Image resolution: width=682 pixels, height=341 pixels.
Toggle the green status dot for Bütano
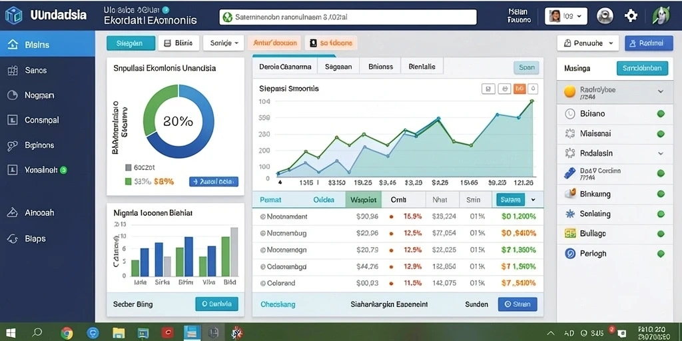point(661,114)
